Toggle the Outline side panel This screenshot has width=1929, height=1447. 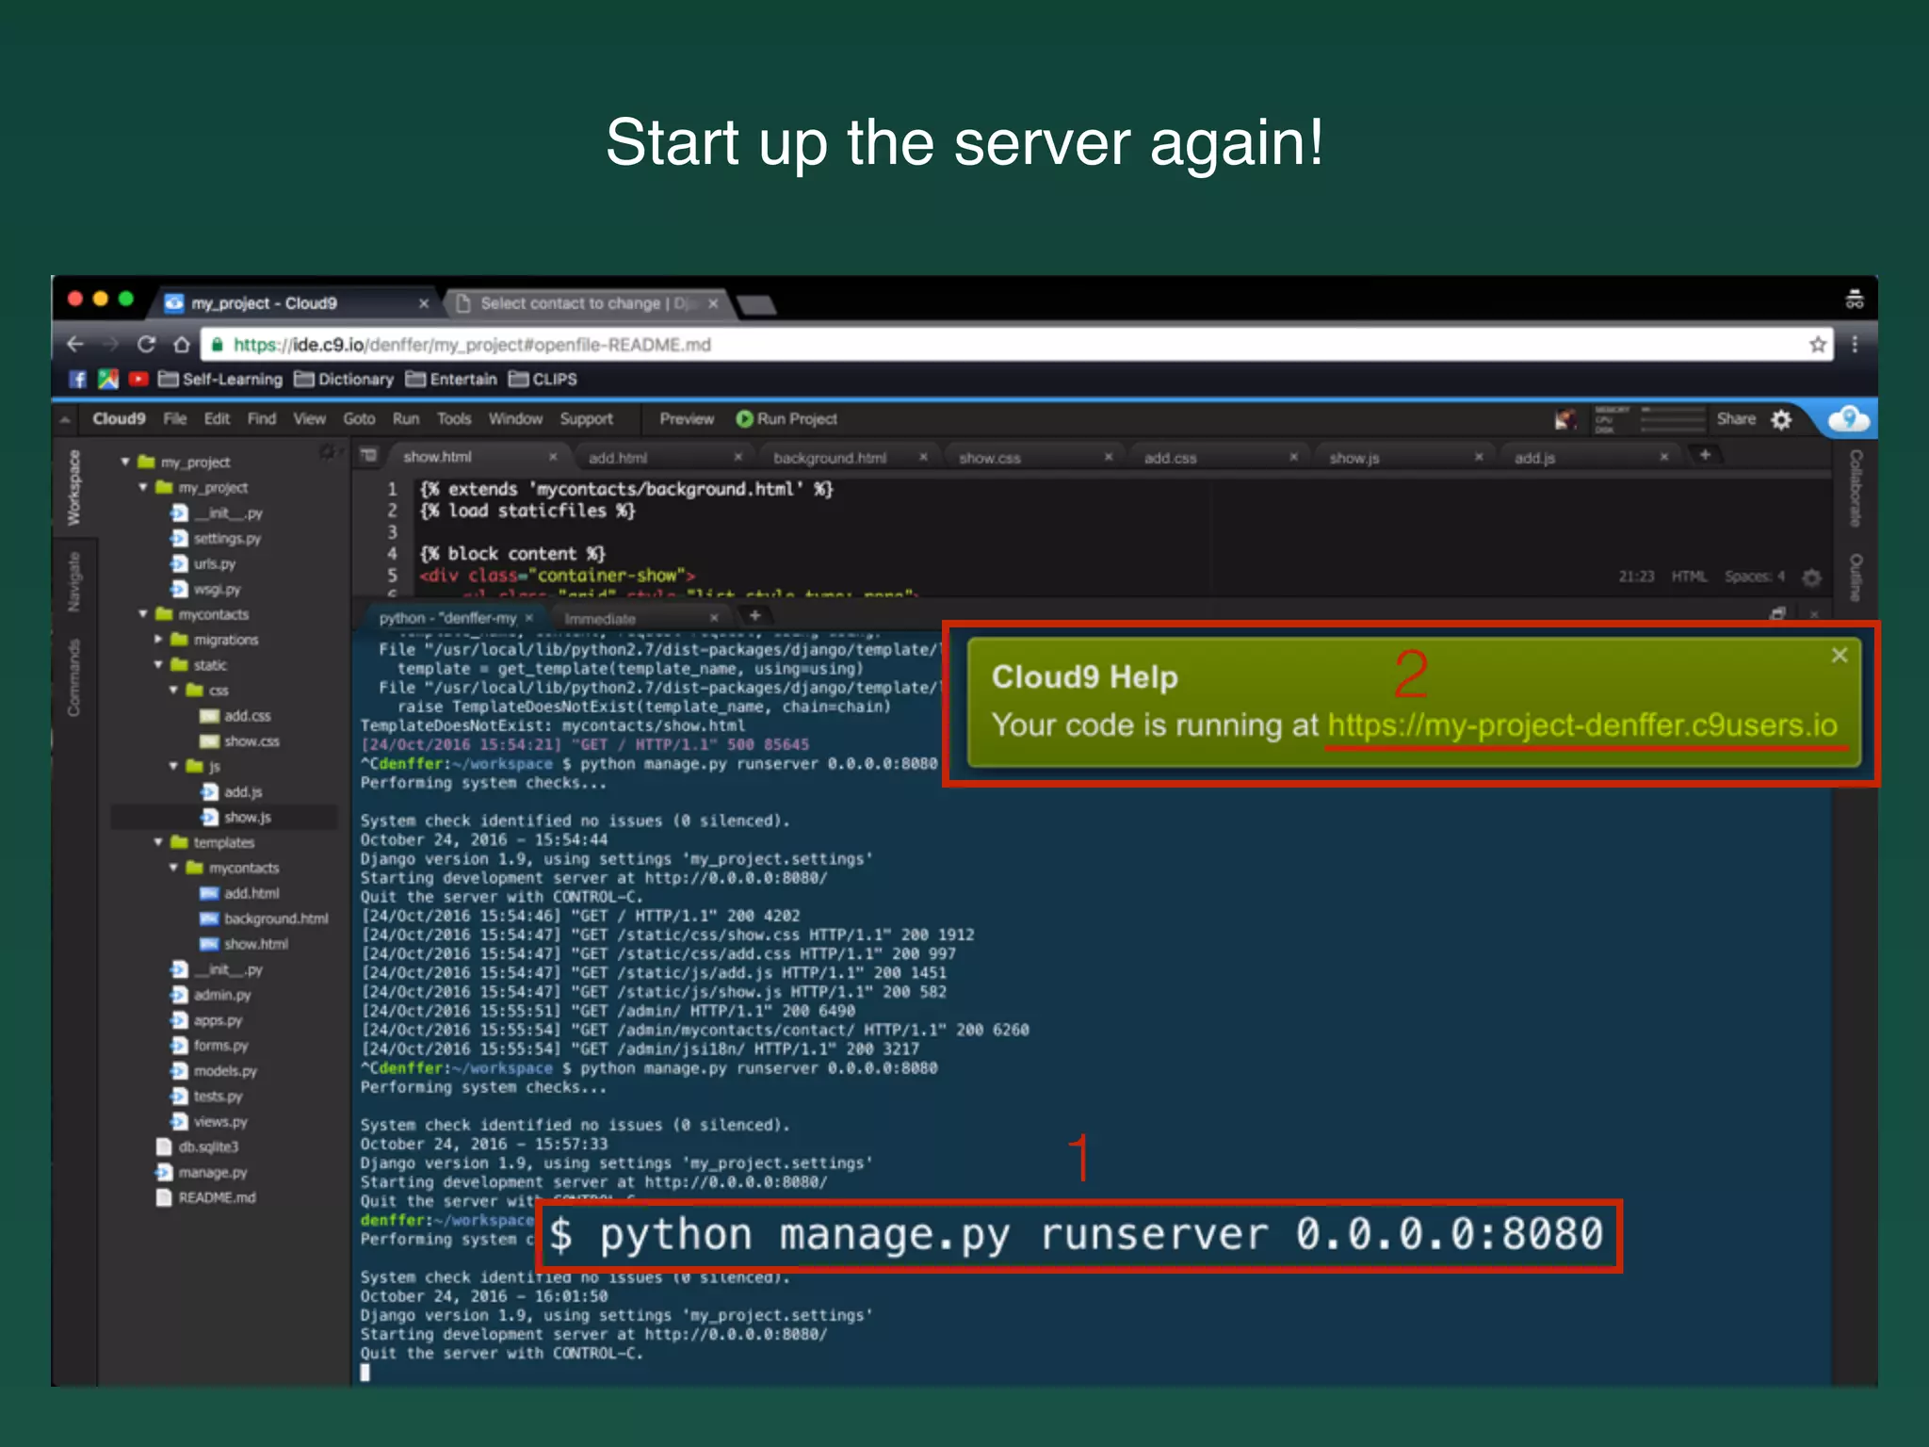tap(1856, 577)
